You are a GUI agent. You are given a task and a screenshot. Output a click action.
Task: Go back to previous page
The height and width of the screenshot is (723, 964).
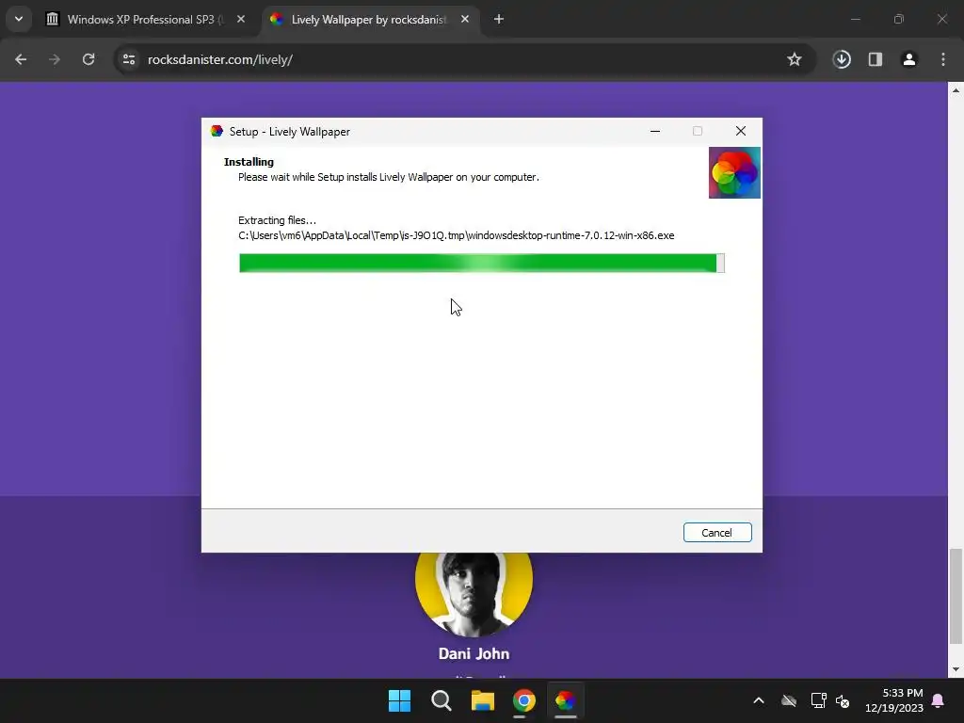click(21, 59)
